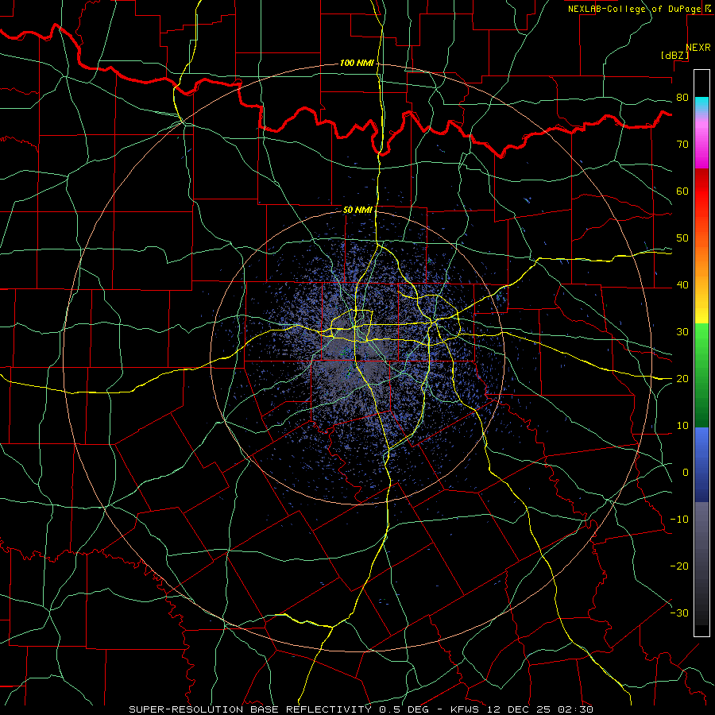Click the dBZ unit label
715x715 pixels.
click(x=674, y=56)
